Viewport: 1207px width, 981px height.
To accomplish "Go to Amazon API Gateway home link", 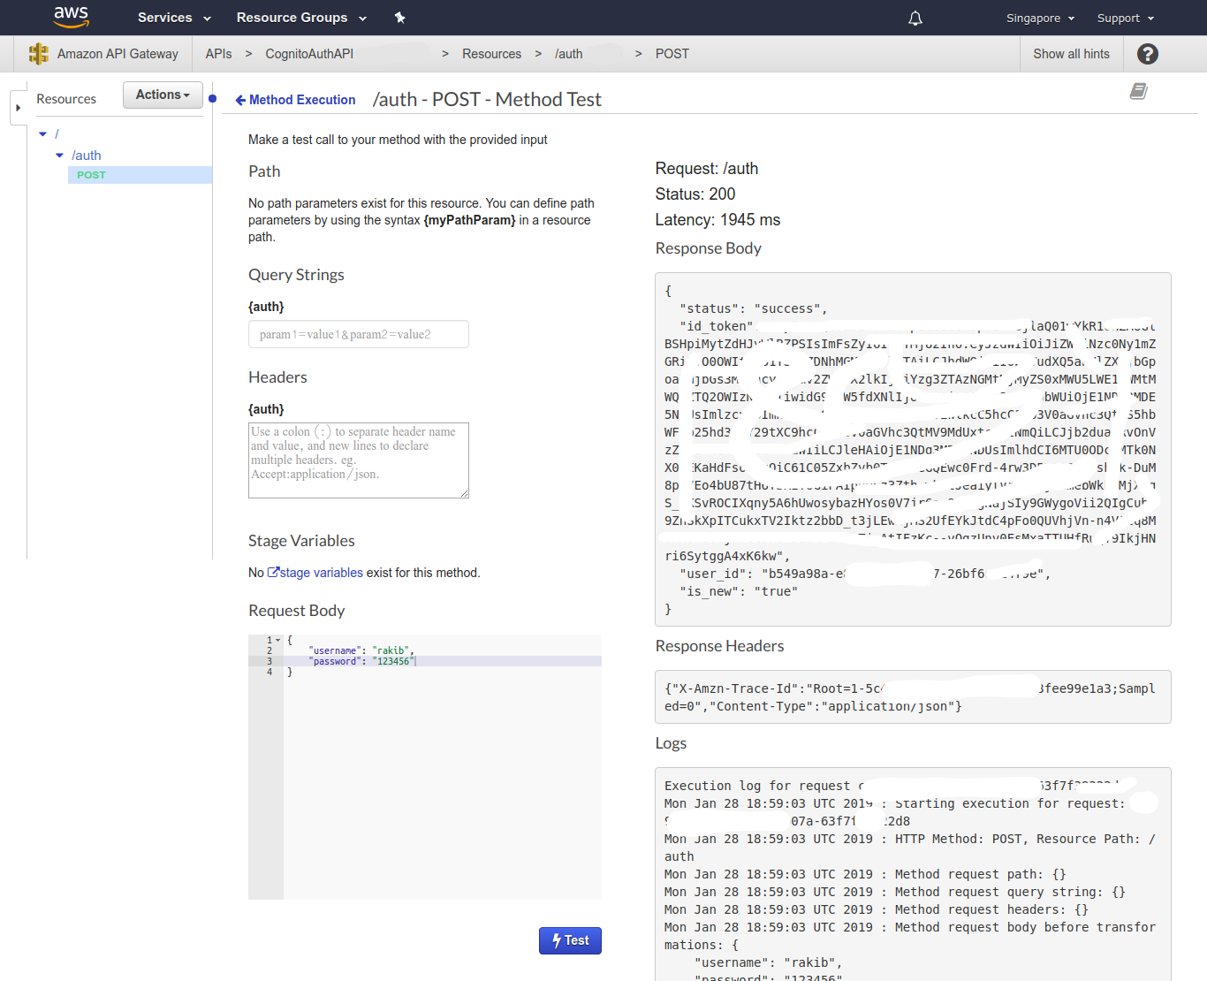I will [118, 54].
